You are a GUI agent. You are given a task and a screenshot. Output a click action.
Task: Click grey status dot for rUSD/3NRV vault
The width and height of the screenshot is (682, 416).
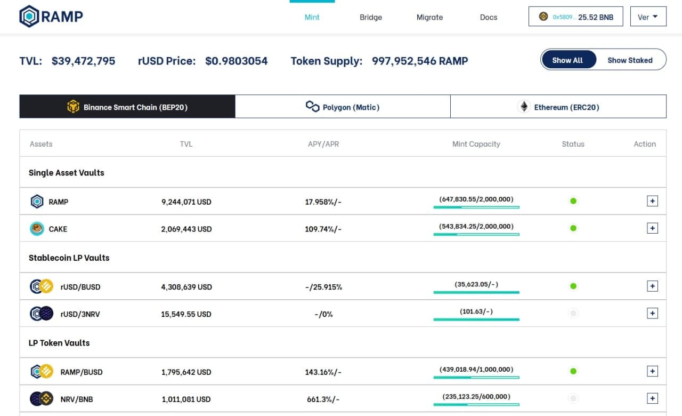coord(573,314)
